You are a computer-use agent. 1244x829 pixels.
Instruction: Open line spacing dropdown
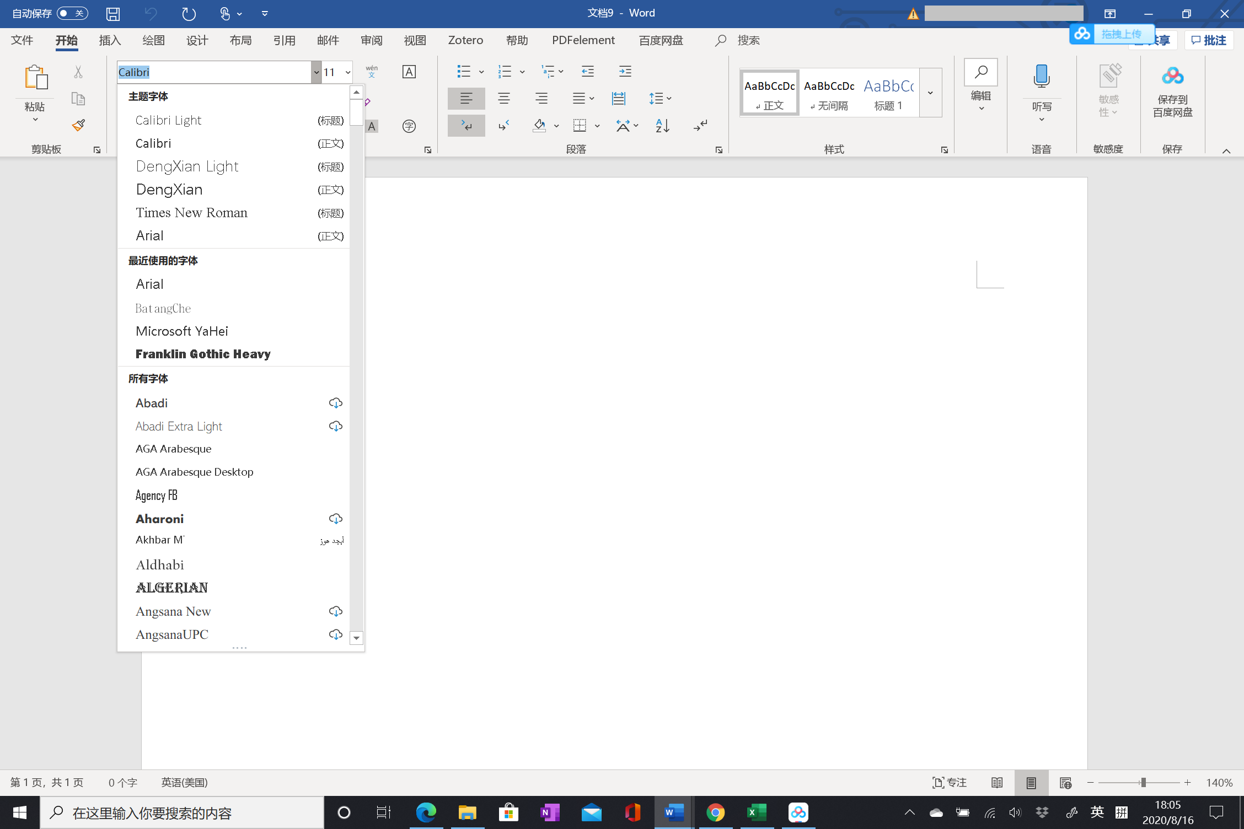(x=659, y=99)
